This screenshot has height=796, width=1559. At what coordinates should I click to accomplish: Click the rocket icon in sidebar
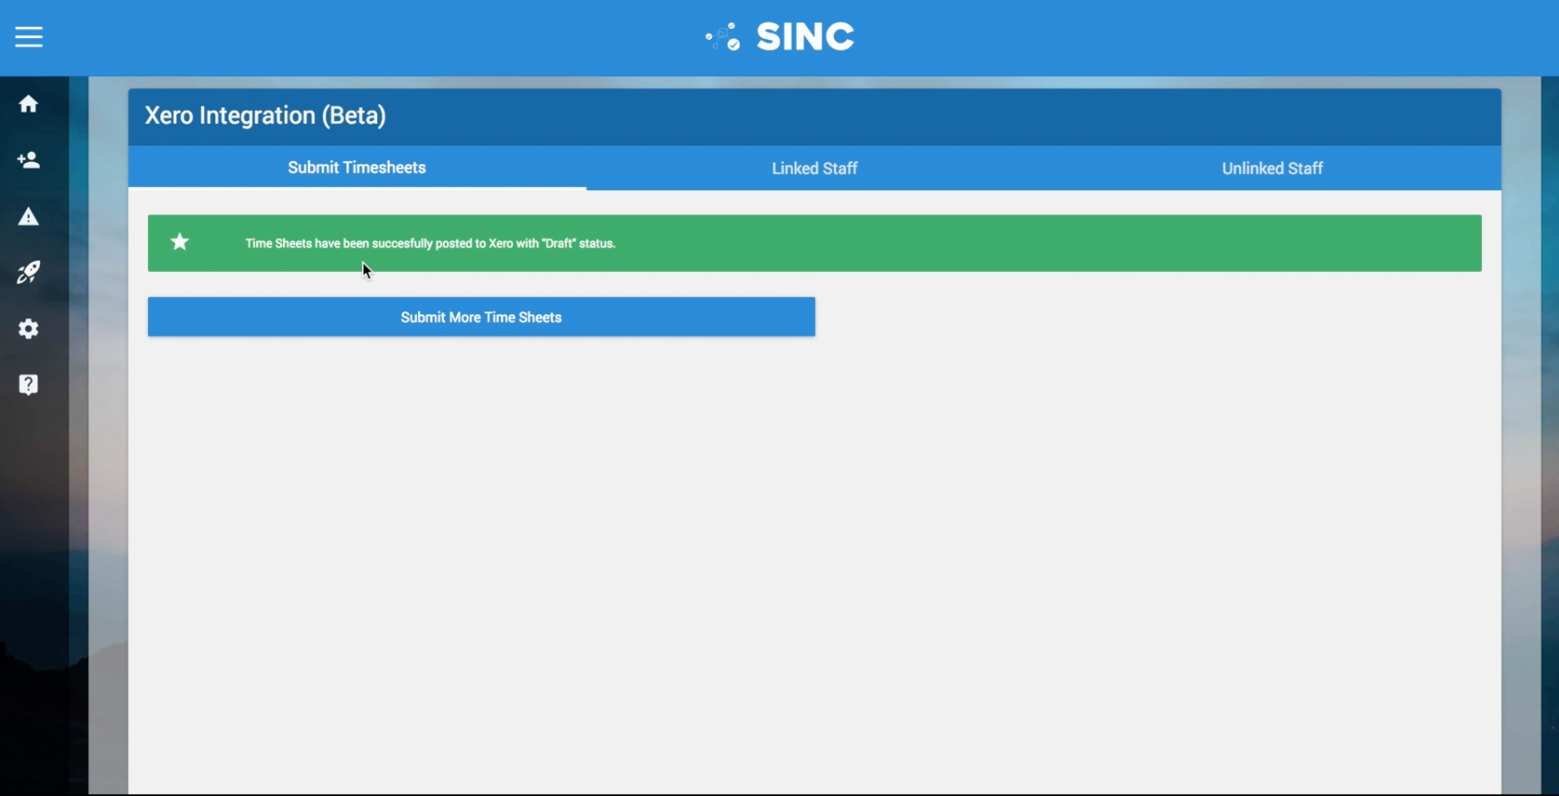click(29, 273)
